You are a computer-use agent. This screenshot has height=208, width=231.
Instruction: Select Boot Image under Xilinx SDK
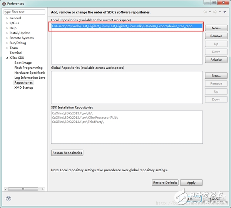tap(23, 63)
